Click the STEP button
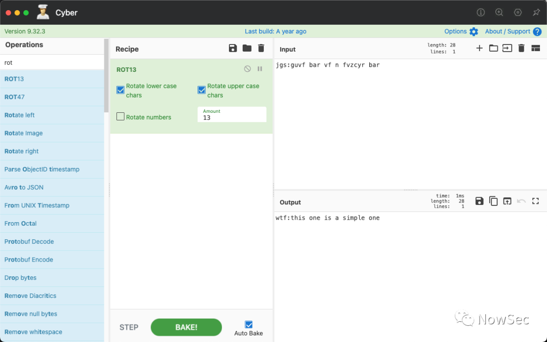Image resolution: width=547 pixels, height=342 pixels. [x=129, y=327]
